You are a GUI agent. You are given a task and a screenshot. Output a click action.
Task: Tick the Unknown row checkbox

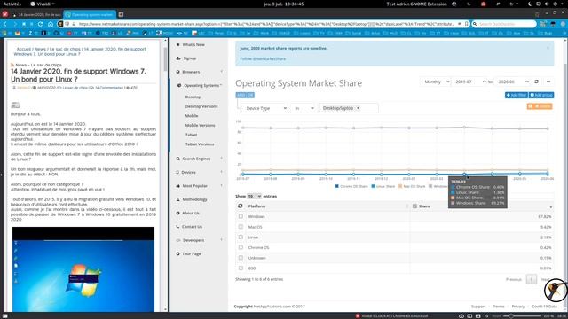(241, 258)
